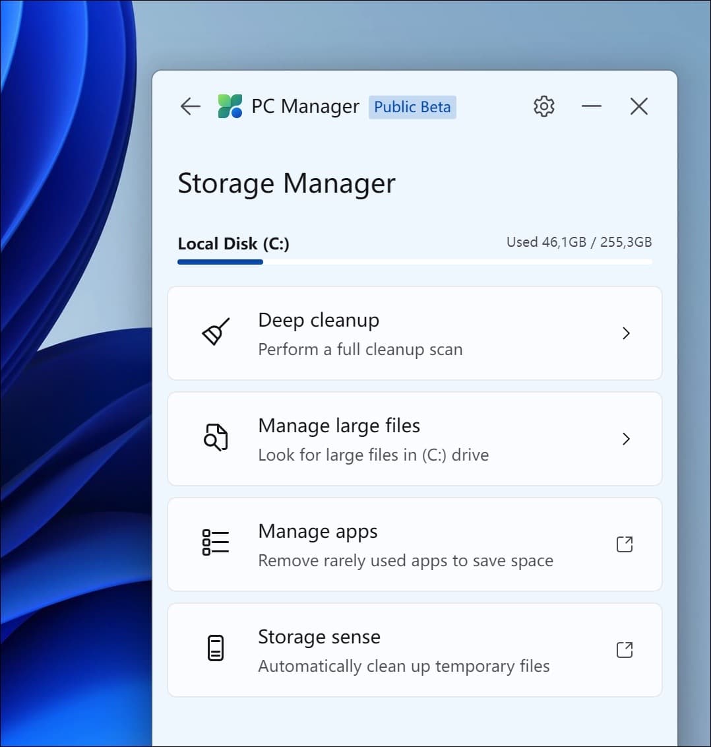Image resolution: width=711 pixels, height=747 pixels.
Task: Click the Manage apps list icon
Action: point(216,542)
